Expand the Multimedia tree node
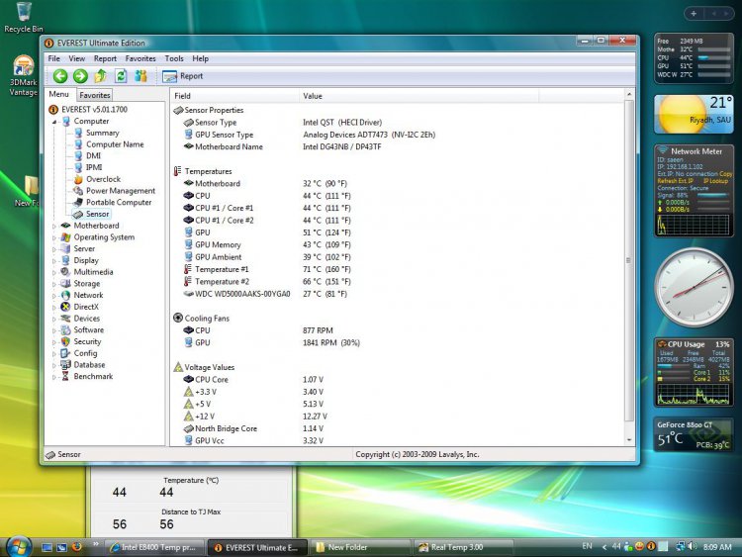Viewport: 742px width, 557px height. (54, 273)
